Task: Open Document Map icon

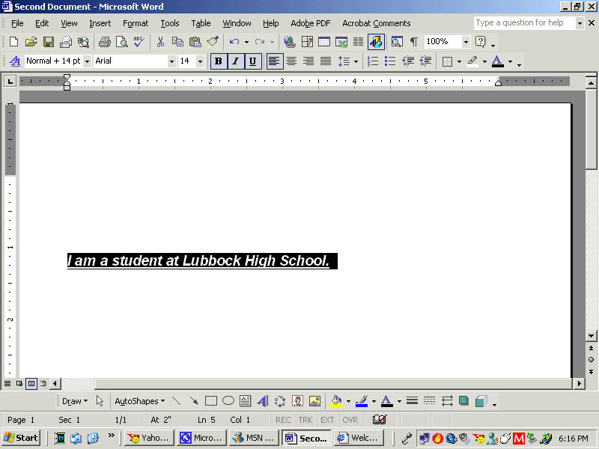Action: click(x=397, y=42)
